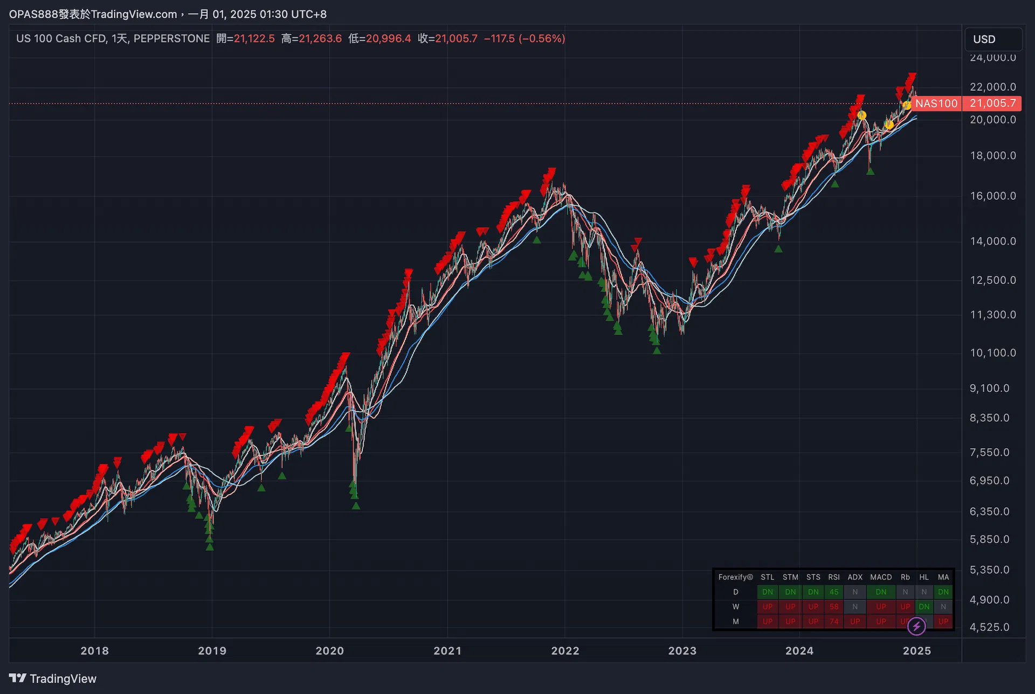Click the monthly MA cell showing UP

point(943,622)
